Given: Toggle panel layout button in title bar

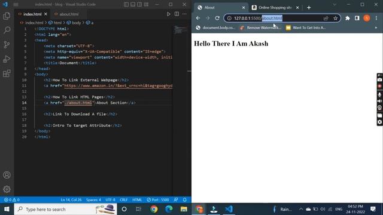Looking at the screenshot, I should [x=133, y=4].
